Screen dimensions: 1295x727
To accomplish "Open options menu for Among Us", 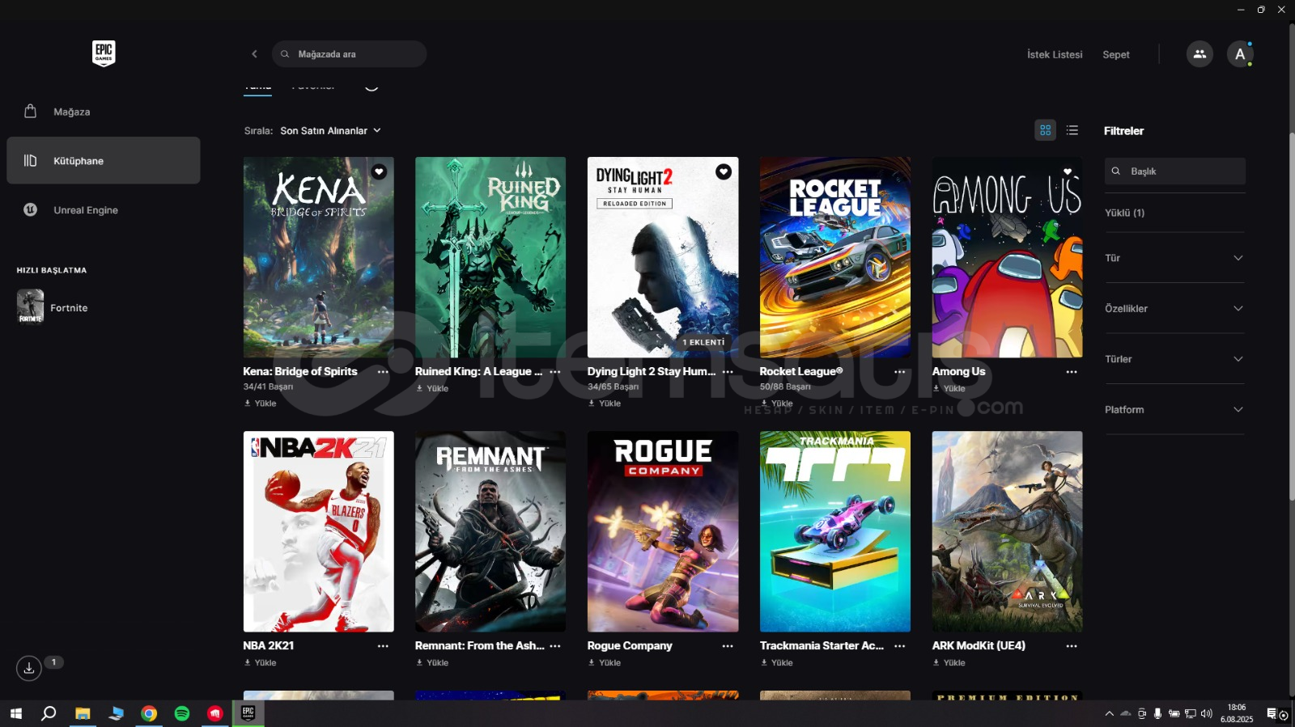I will coord(1072,372).
